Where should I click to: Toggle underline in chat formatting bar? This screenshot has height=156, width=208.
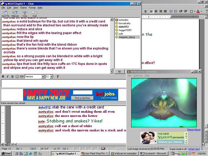click(12, 77)
